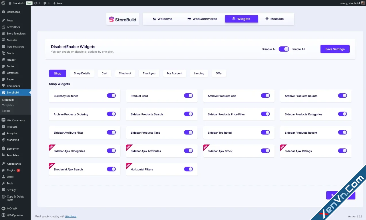Select the Widgets tab
Screen dimensions: 366x220
click(241, 19)
